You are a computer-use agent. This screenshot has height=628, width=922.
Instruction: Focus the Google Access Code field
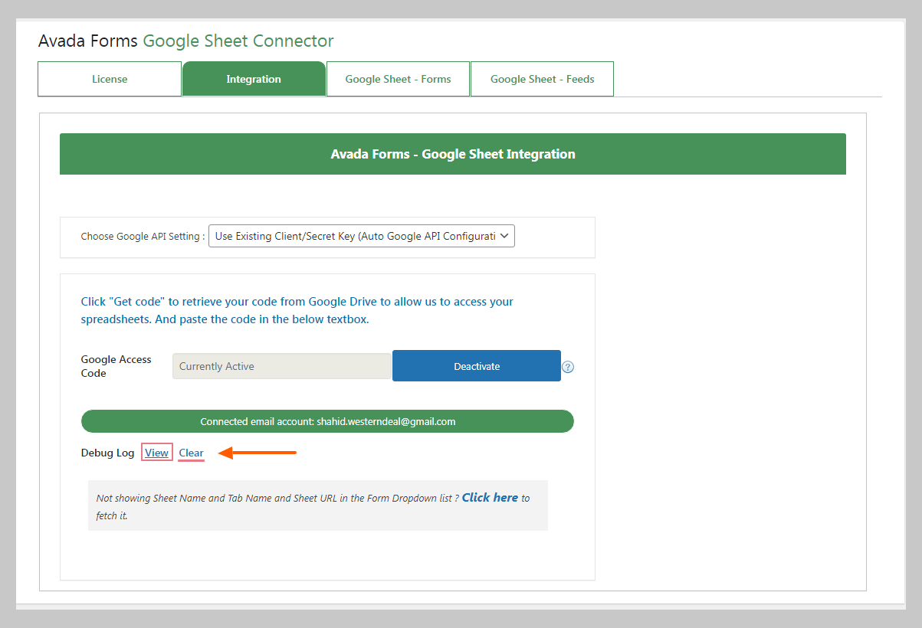click(x=282, y=366)
